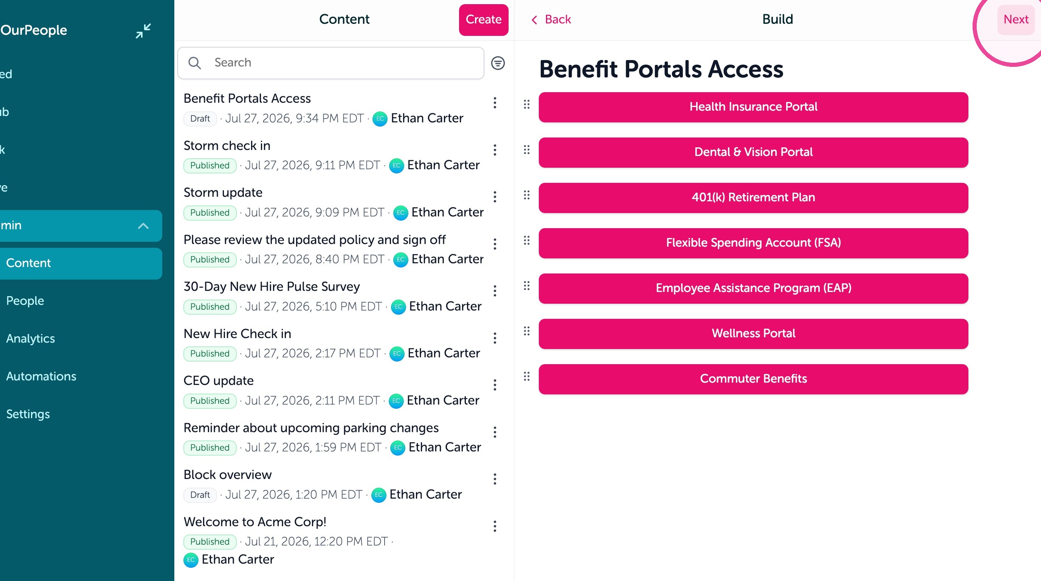Open the options menu for Welcome to Acme Corp!

point(495,526)
